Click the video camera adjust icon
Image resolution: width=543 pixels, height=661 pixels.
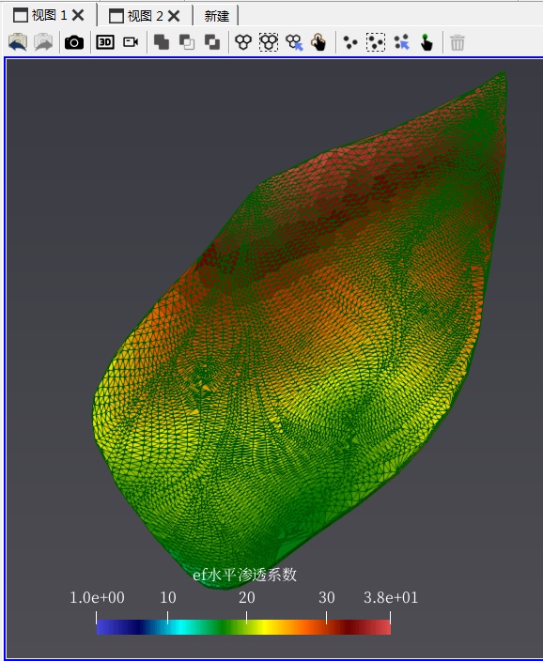(x=131, y=42)
